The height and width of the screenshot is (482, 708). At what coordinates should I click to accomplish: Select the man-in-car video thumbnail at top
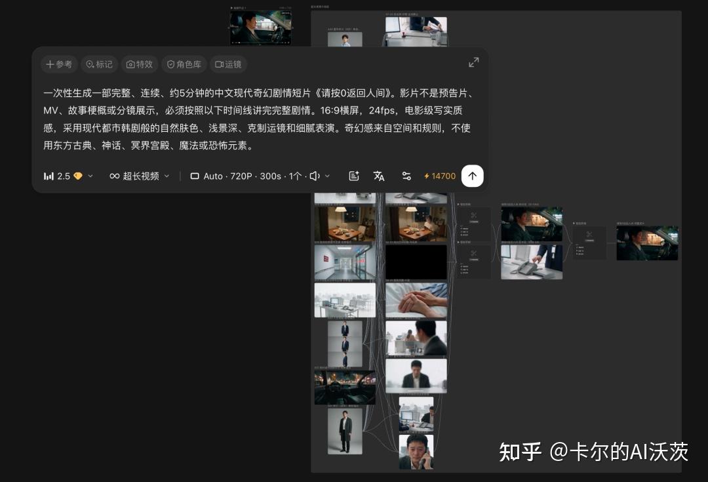pos(260,27)
